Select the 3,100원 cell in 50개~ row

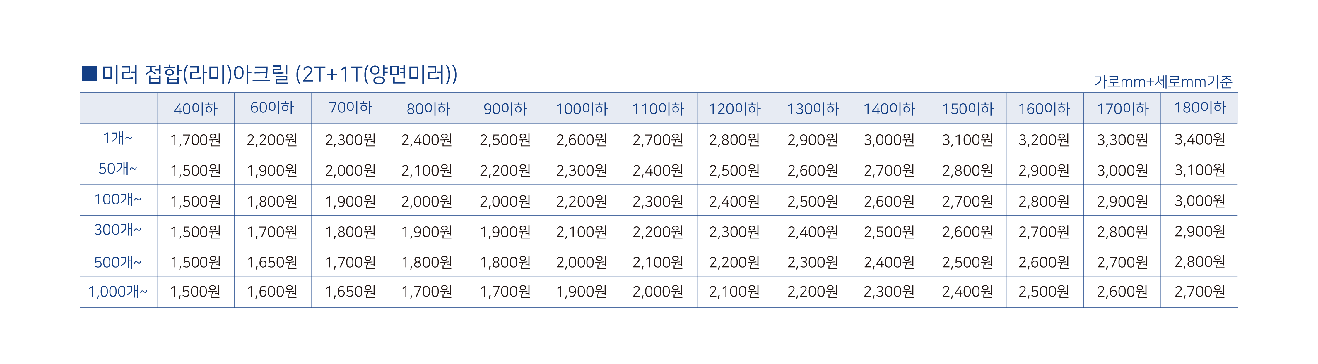click(x=1199, y=170)
